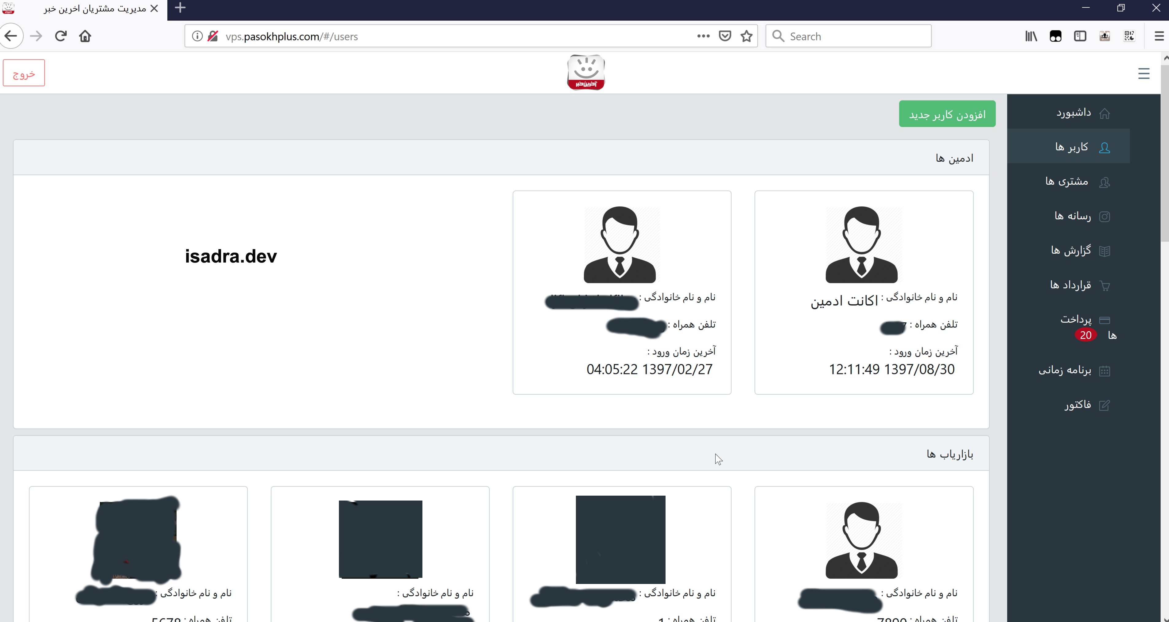Reload the current page
The image size is (1169, 622).
(x=61, y=36)
